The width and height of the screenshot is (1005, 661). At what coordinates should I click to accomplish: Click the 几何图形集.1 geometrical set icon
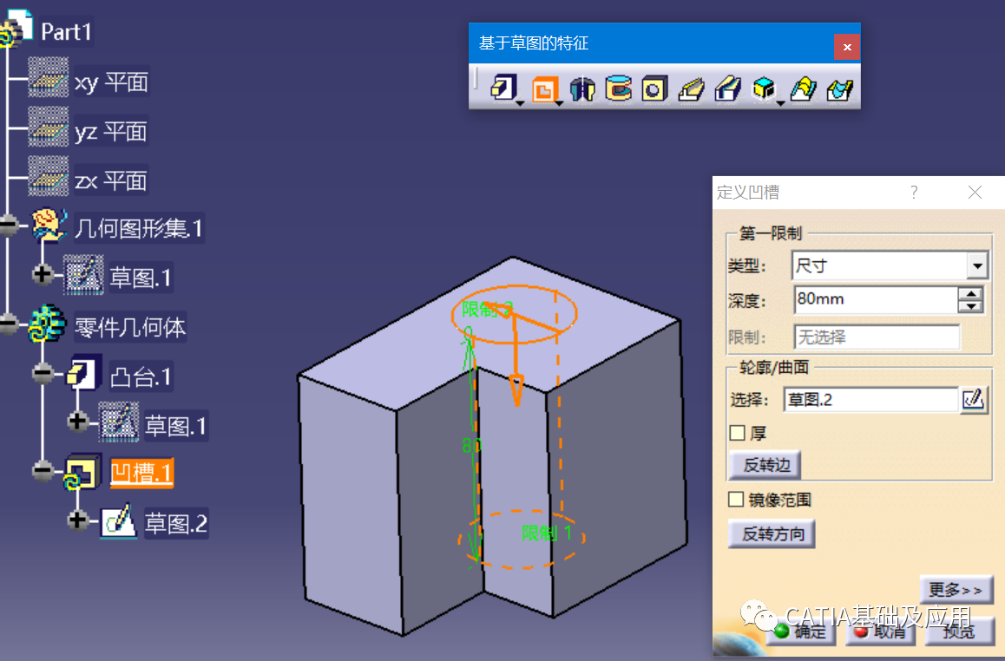pyautogui.click(x=49, y=225)
